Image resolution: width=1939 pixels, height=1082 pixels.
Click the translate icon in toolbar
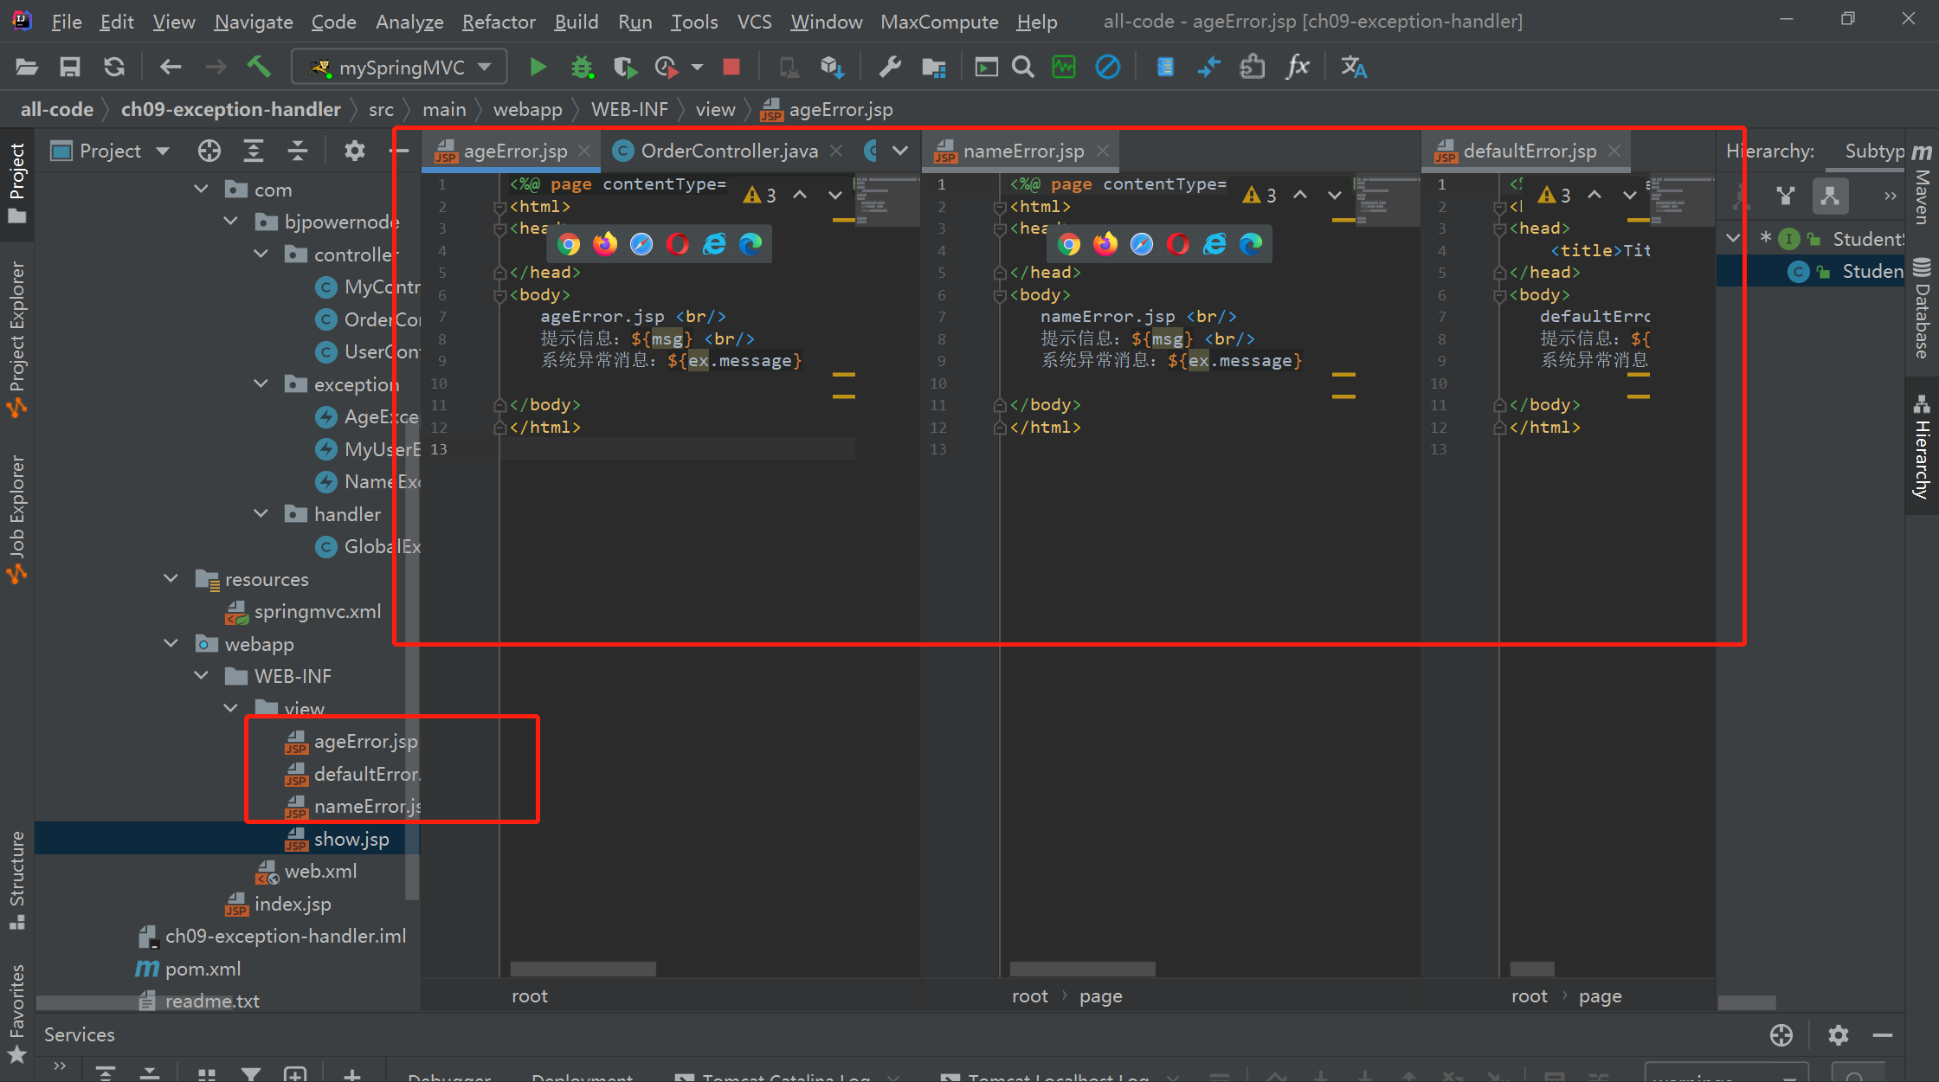pyautogui.click(x=1354, y=67)
